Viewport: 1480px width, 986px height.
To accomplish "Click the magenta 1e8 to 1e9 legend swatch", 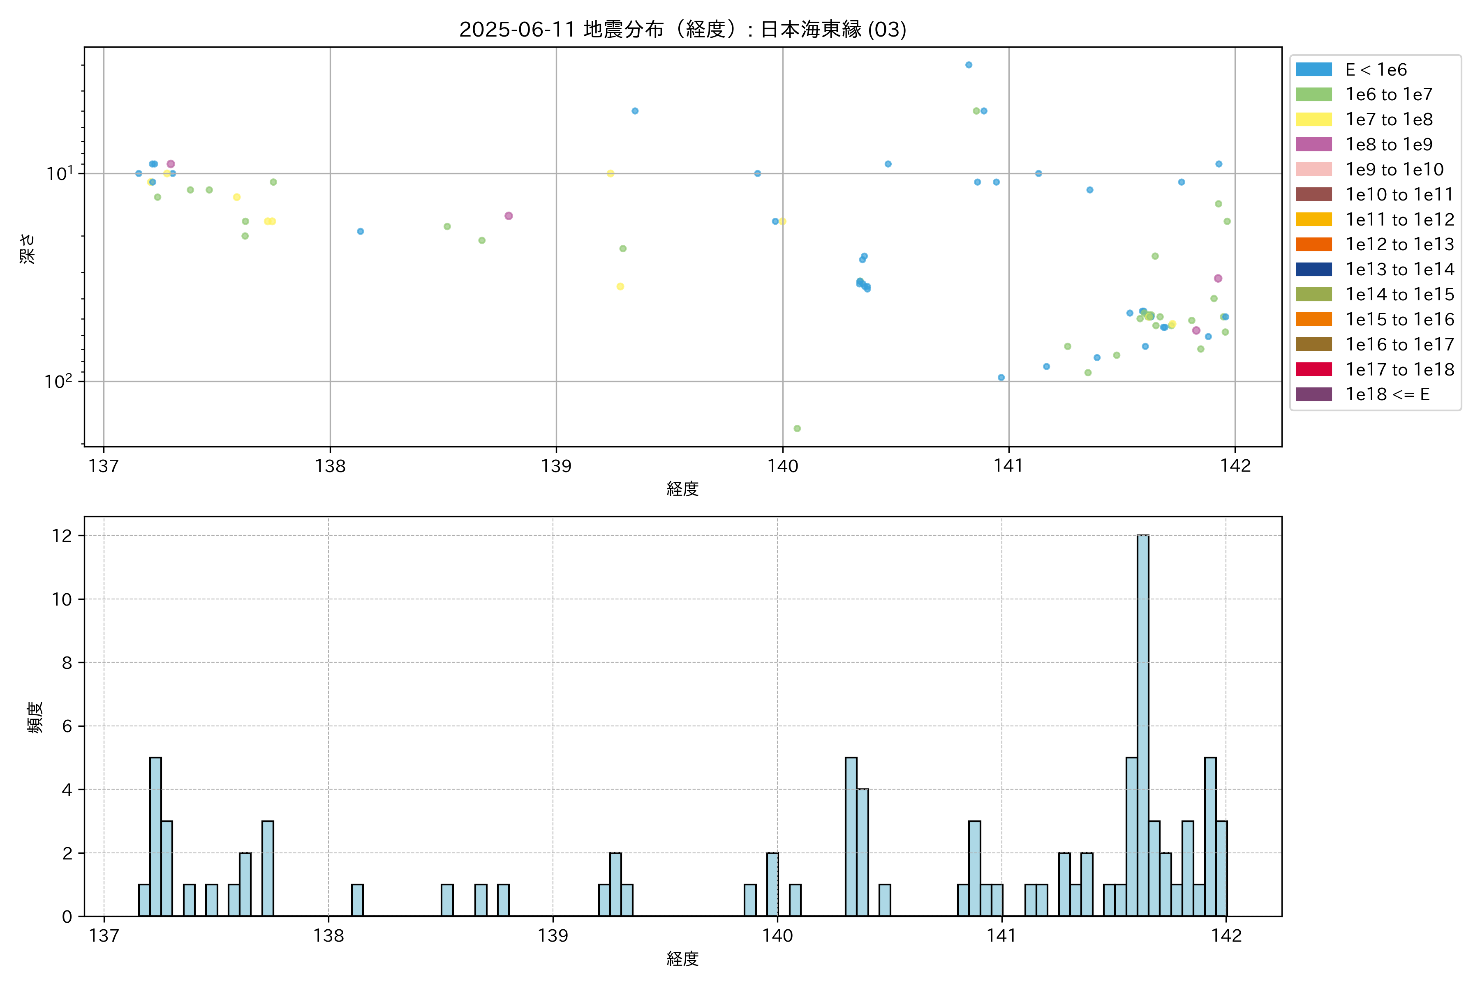I will (x=1314, y=145).
